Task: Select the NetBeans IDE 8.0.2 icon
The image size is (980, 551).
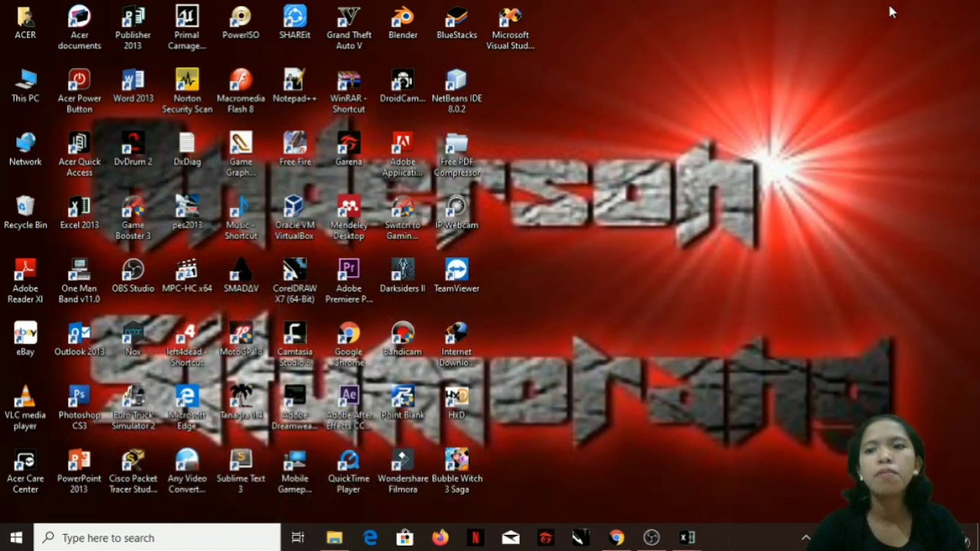Action: 456,91
